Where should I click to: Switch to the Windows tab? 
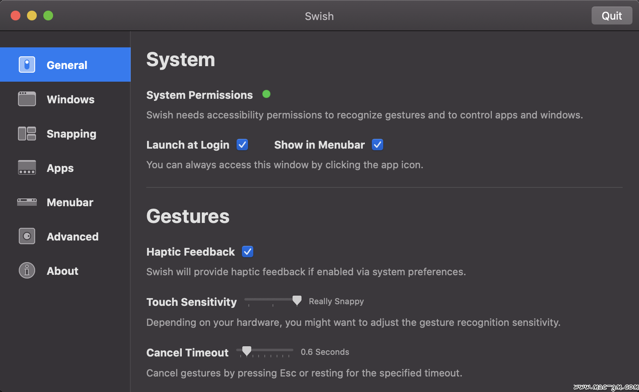pos(65,99)
